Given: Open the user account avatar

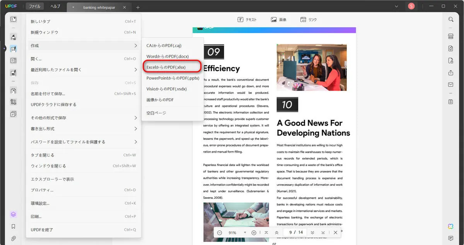Looking at the screenshot, I should point(411,6).
